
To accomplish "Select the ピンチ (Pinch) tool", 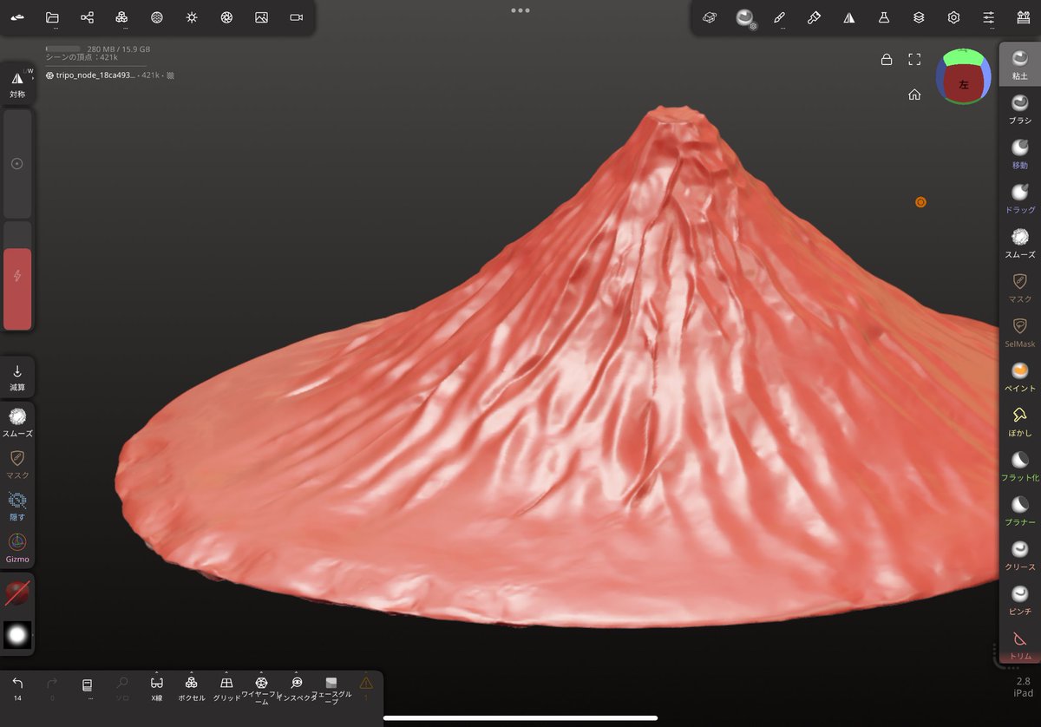I will coord(1019,600).
